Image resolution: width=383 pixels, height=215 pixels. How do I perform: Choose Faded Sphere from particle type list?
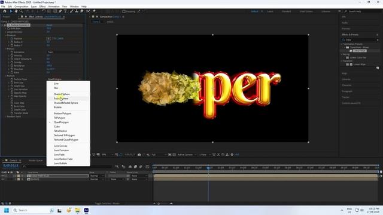tap(68, 99)
